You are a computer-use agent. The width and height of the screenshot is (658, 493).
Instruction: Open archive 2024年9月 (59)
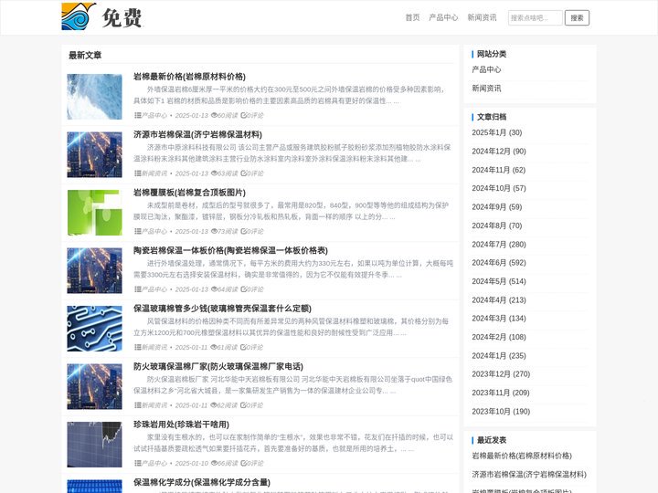[x=497, y=207]
